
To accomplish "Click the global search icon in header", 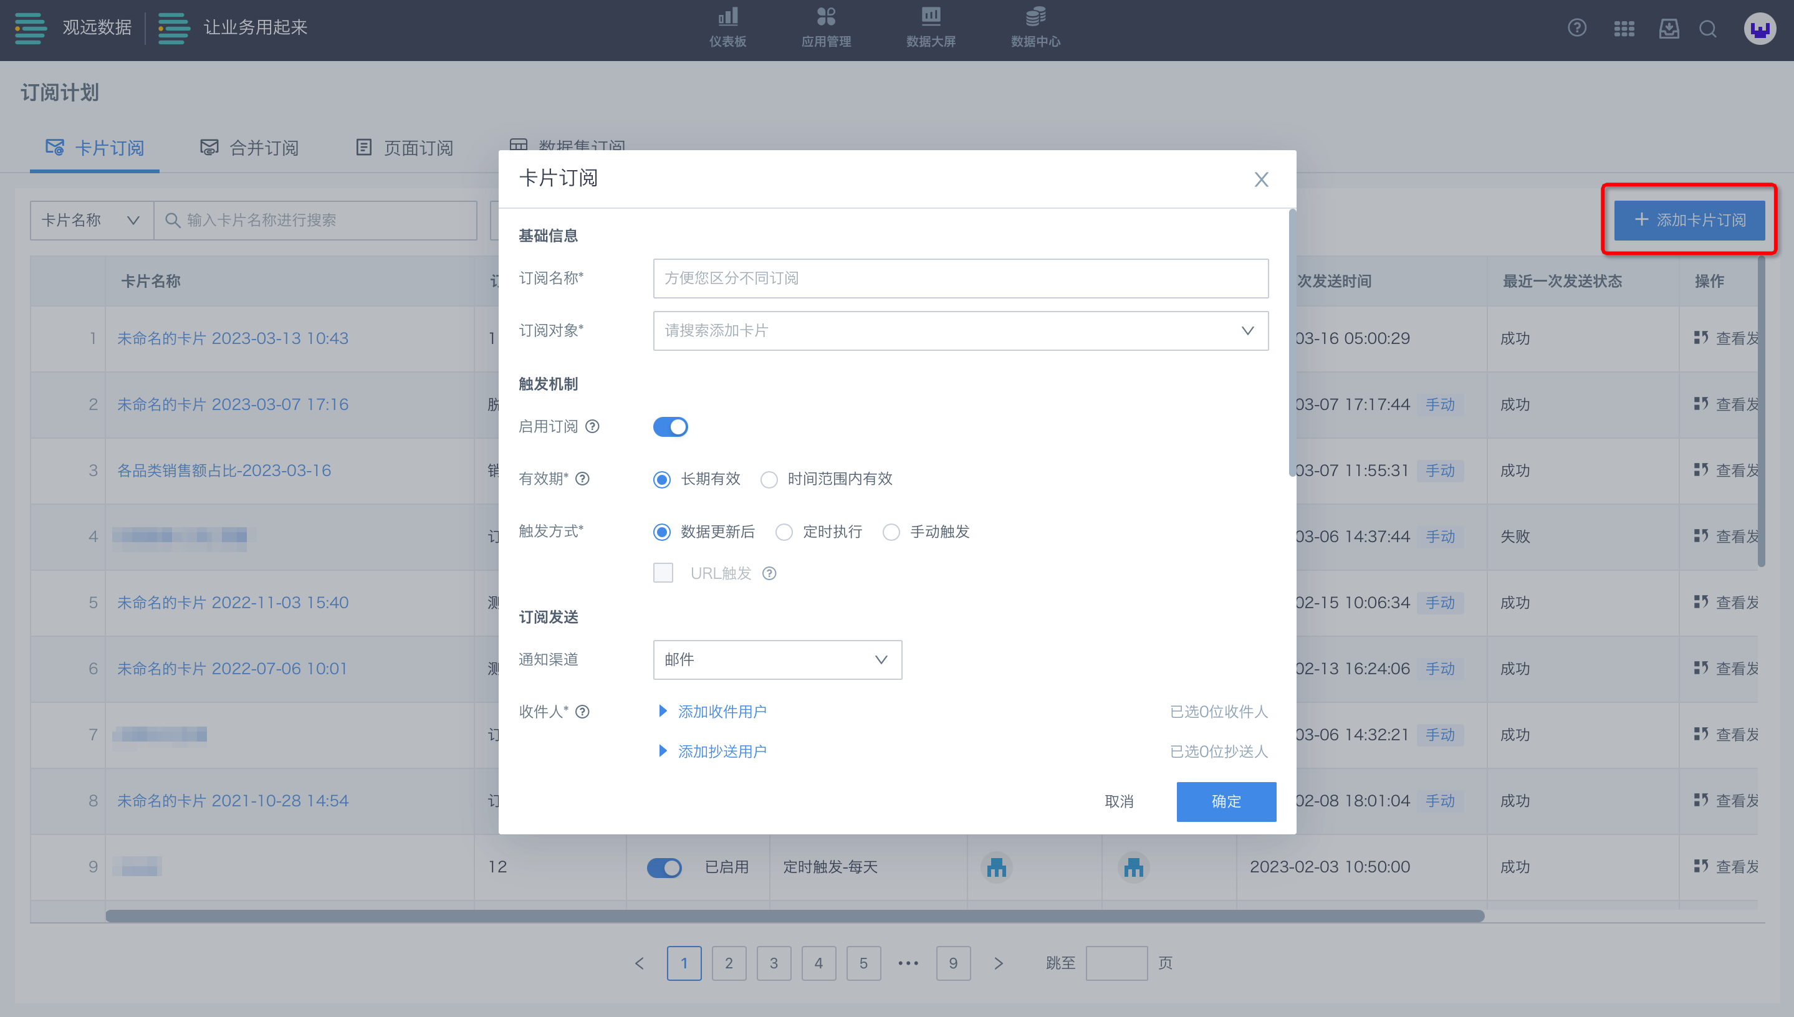I will 1708,29.
